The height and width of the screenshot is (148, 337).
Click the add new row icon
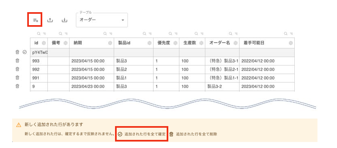(36, 20)
